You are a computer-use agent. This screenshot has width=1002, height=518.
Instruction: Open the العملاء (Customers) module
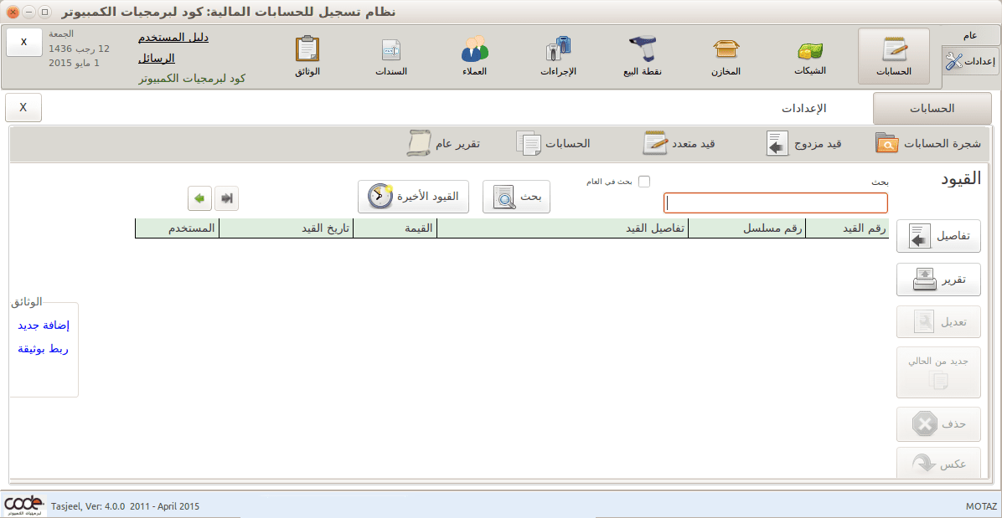(x=473, y=54)
